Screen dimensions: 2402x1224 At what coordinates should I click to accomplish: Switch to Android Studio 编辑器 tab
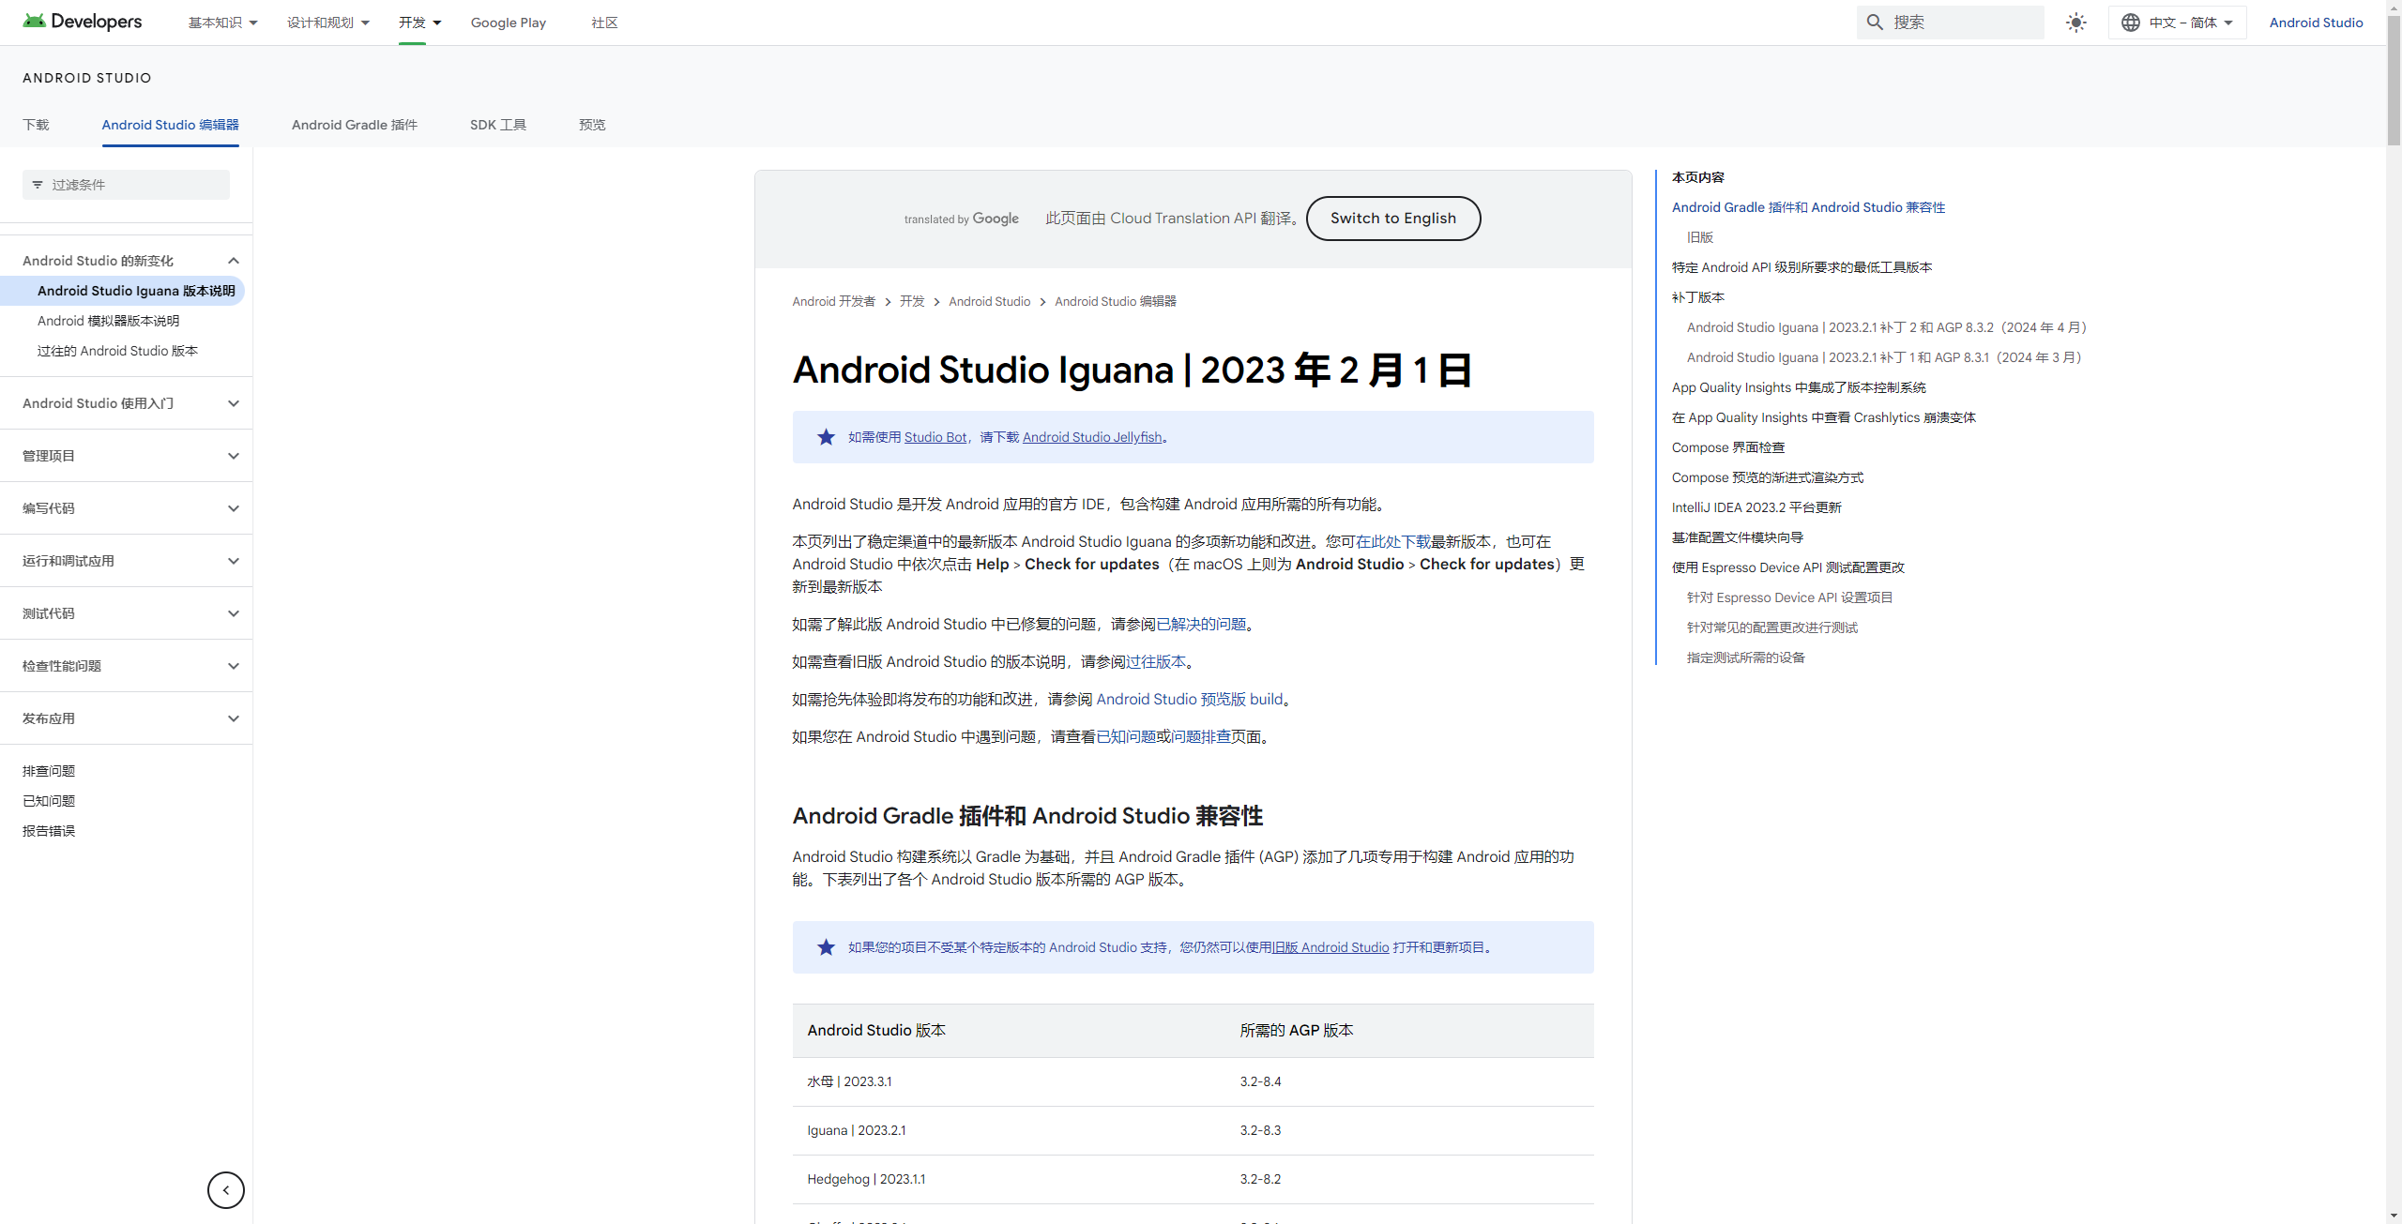click(x=170, y=125)
